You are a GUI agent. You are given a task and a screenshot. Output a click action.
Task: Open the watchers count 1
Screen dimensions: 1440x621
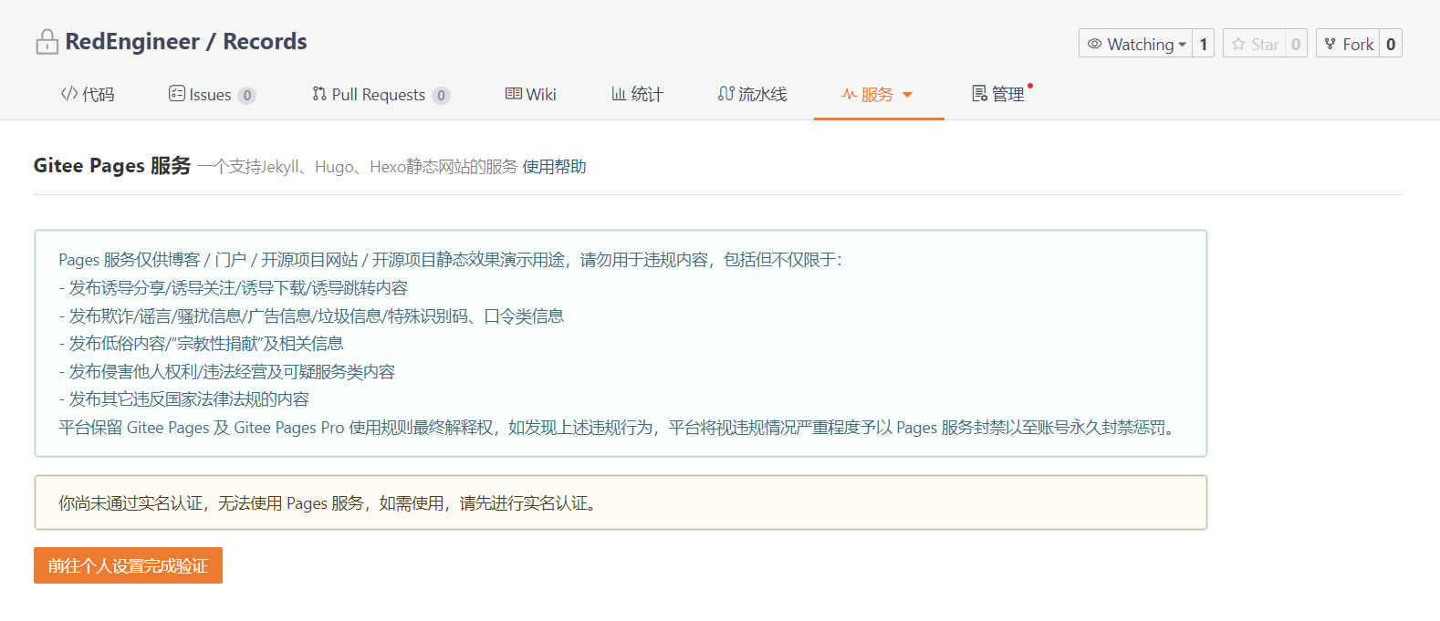(1204, 44)
